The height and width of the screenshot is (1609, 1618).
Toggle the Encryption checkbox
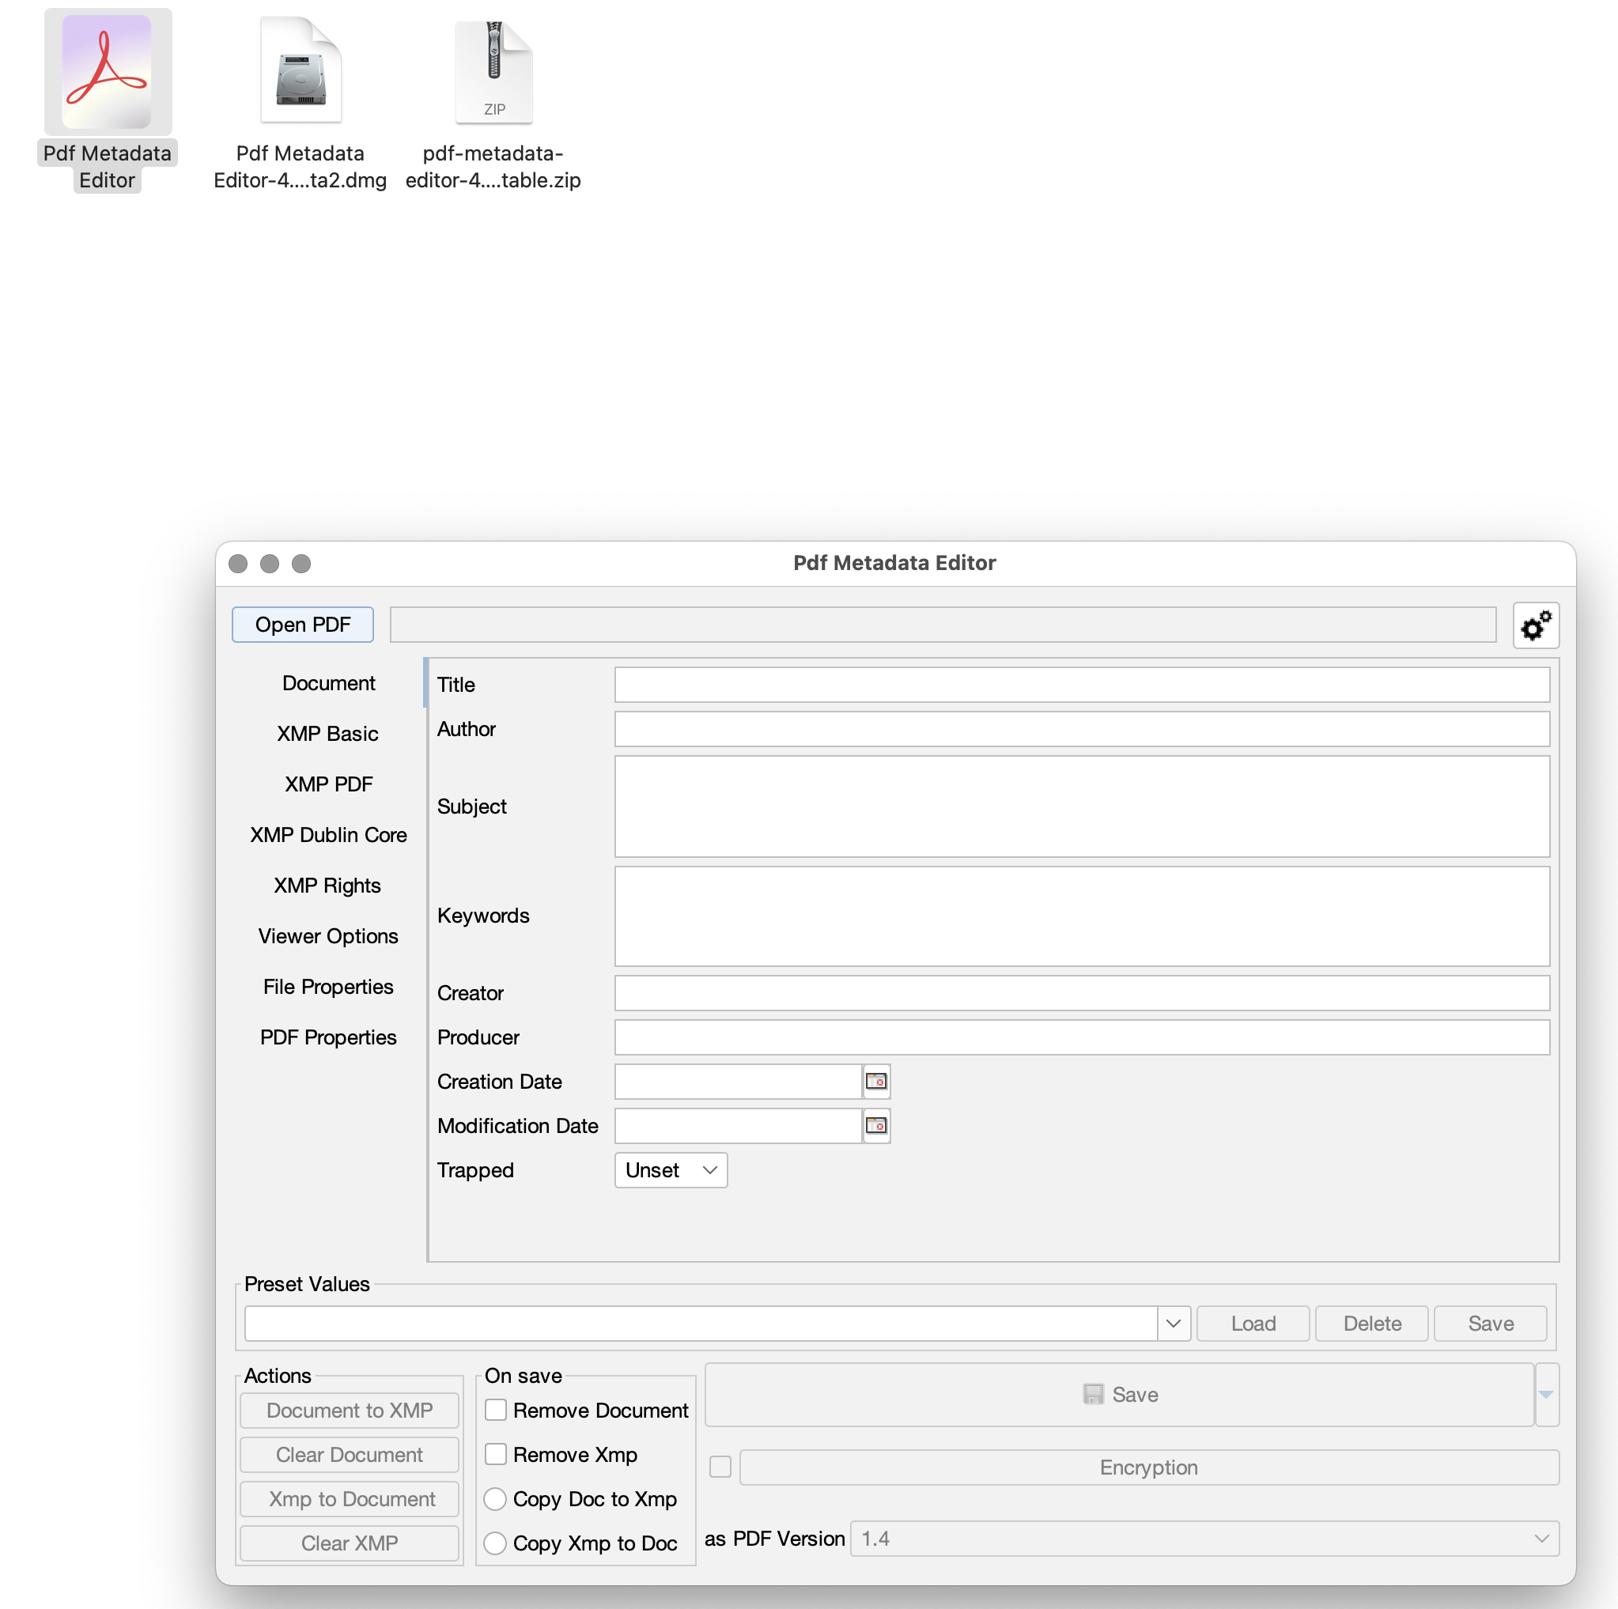(720, 1467)
